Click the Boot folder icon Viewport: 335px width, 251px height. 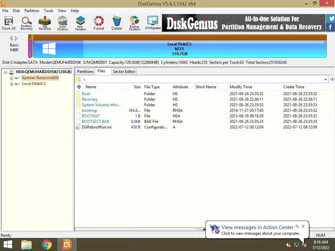coord(79,94)
